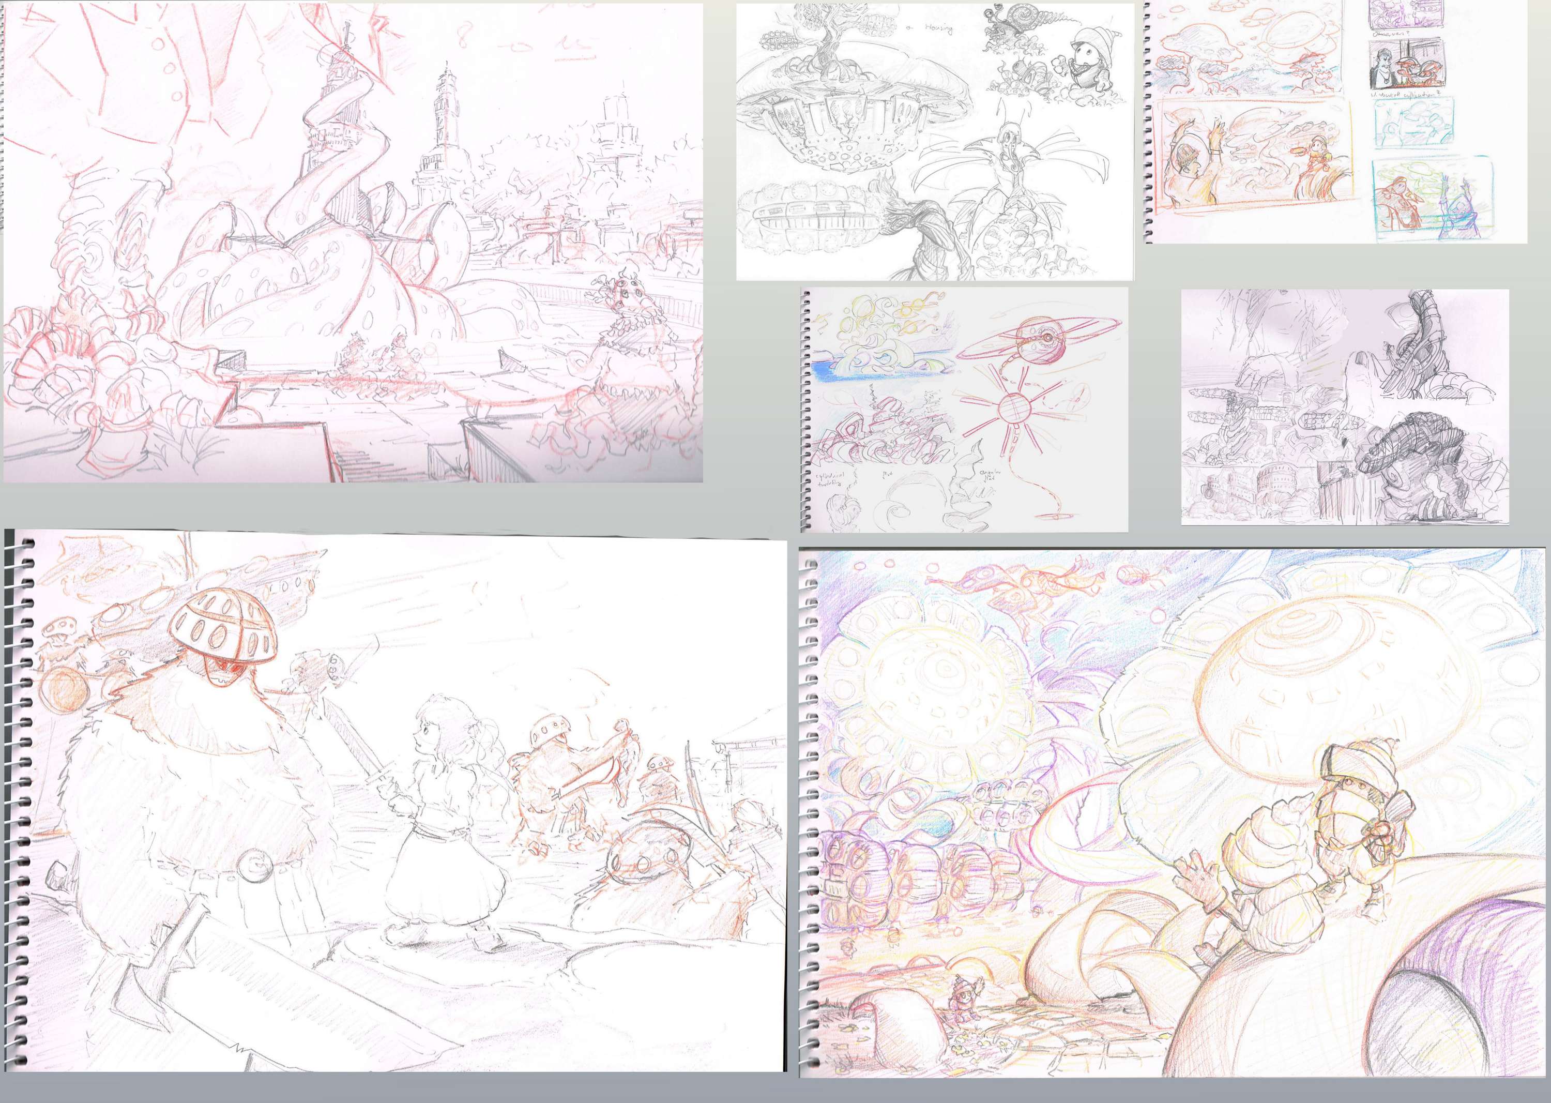Viewport: 1551px width, 1103px height.
Task: Click the orange cloud landscape panel
Action: pos(1248,50)
